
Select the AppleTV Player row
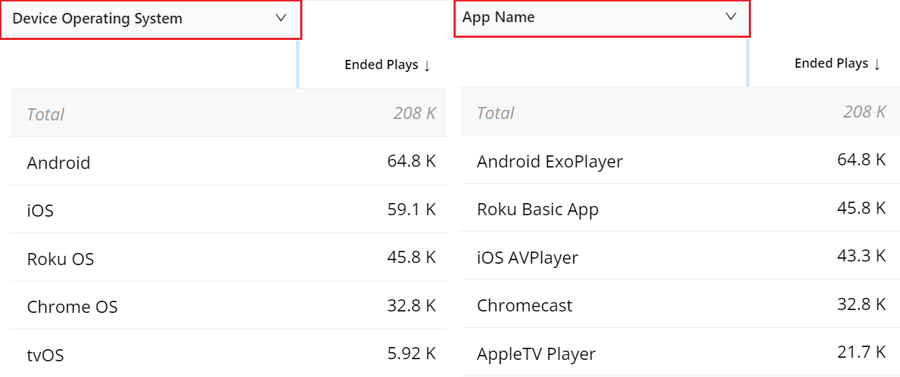point(680,352)
